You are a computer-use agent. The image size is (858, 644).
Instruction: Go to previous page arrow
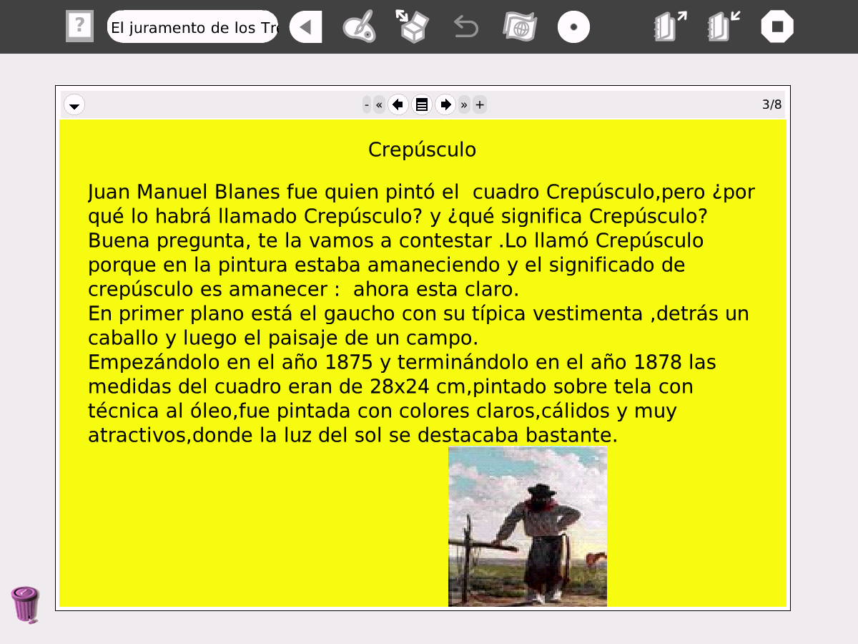[398, 105]
